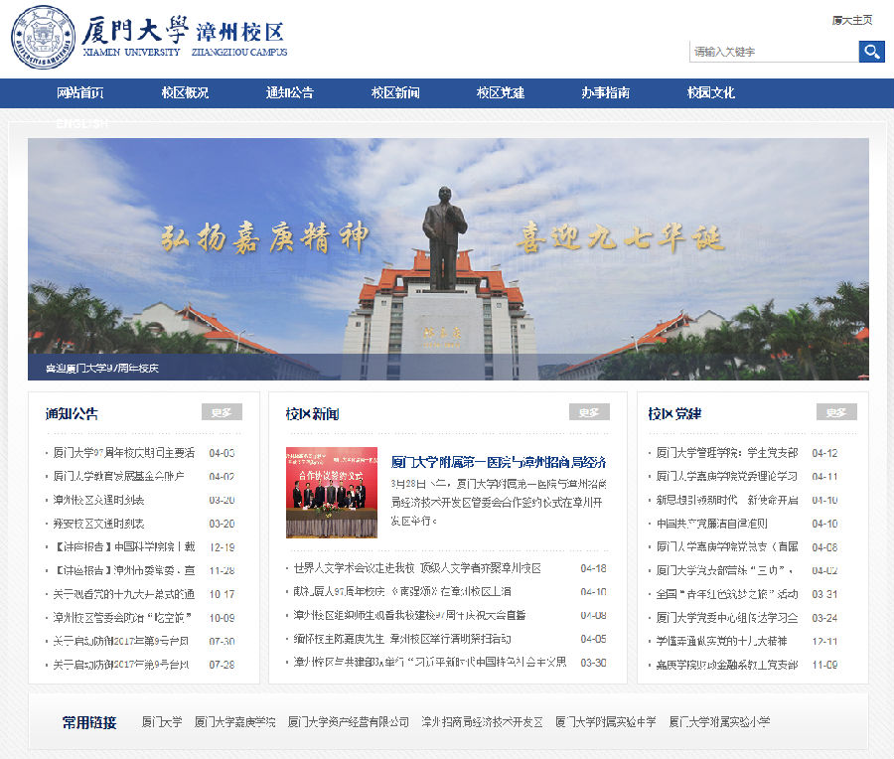
Task: Go to 网站首页 in navigation bar
Action: point(80,93)
